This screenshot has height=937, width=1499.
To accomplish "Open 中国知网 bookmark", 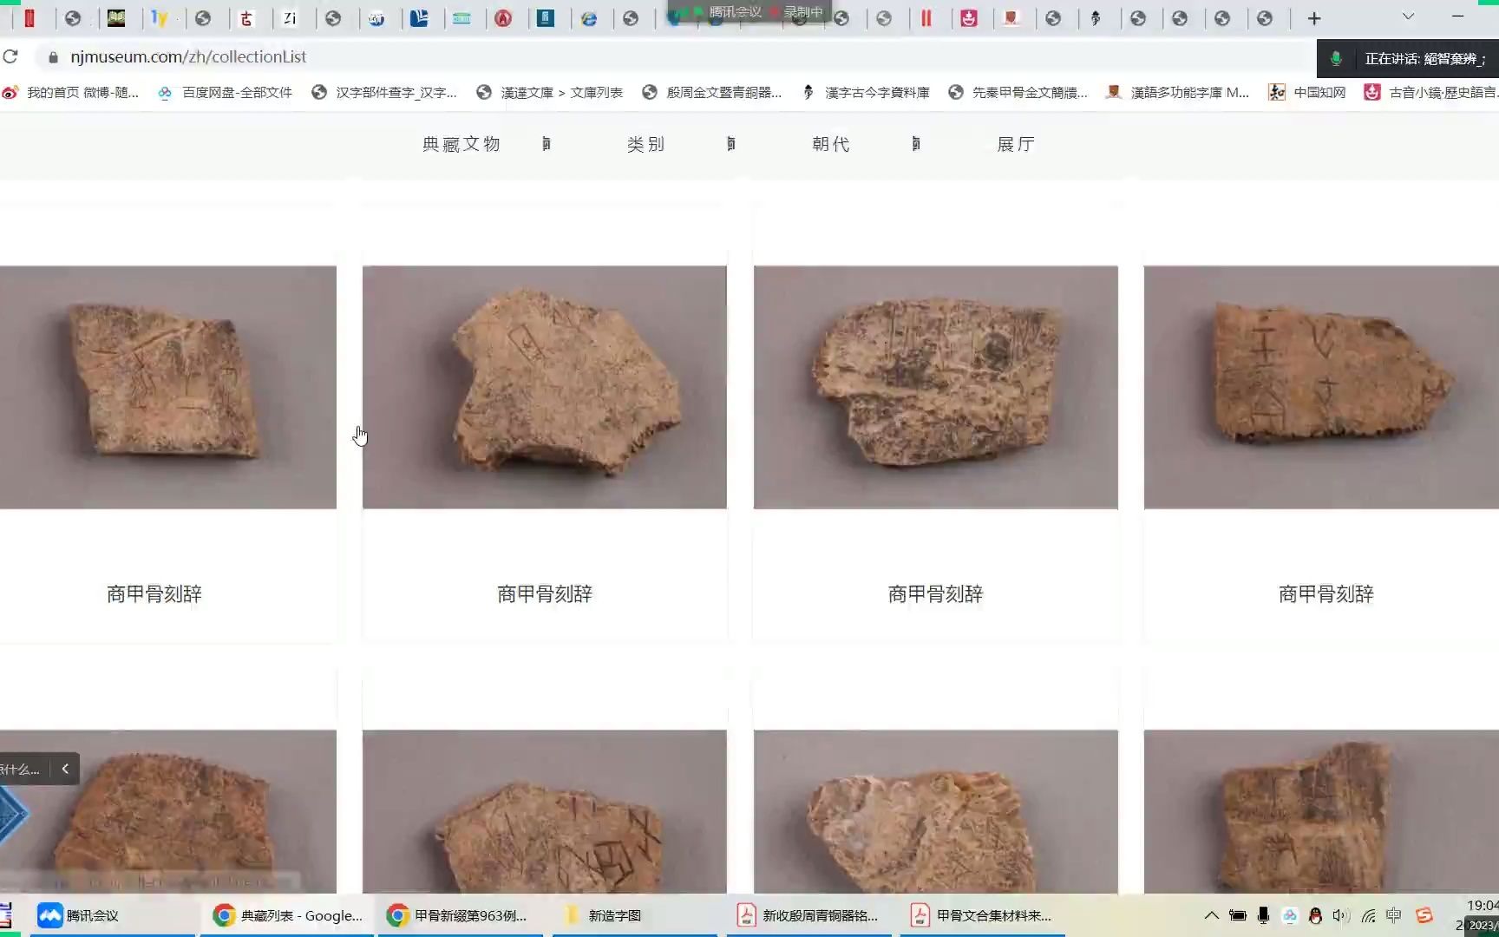I will [1307, 92].
